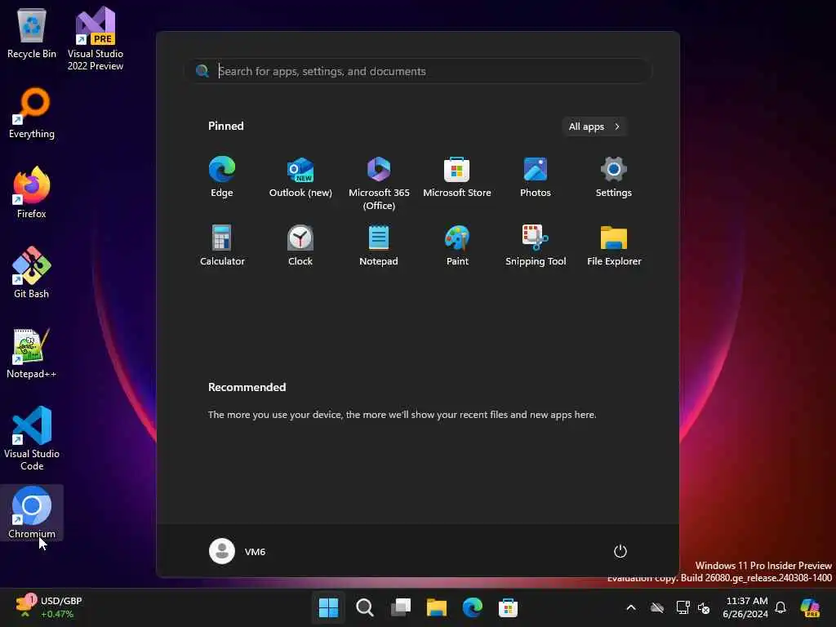This screenshot has width=836, height=627.
Task: Open the Paint app
Action: click(x=457, y=245)
